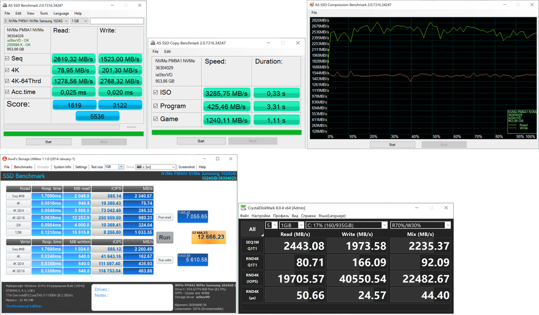Open the Tools menu in AS SSD Benchmark

(x=44, y=13)
